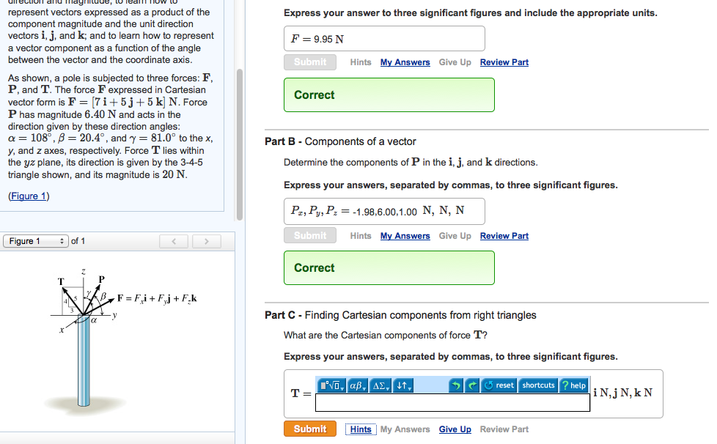This screenshot has width=717, height=444.
Task: Click the redo icon in equation toolbar
Action: (x=474, y=385)
